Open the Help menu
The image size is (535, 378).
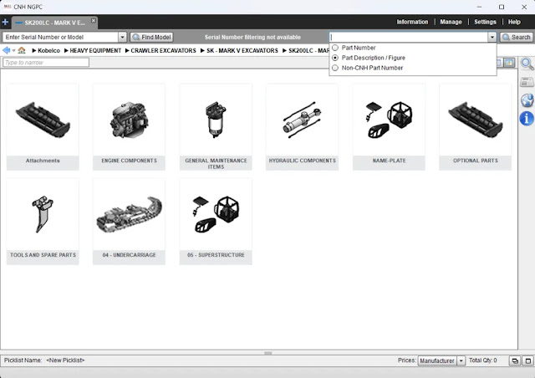coord(514,22)
